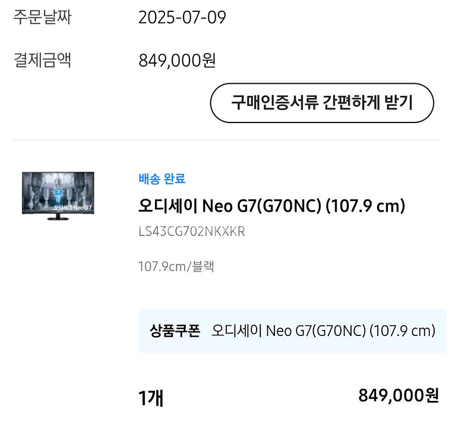Click the 107.9cm/블랙 option text
Viewport: 452px width, 446px height.
pos(176,266)
